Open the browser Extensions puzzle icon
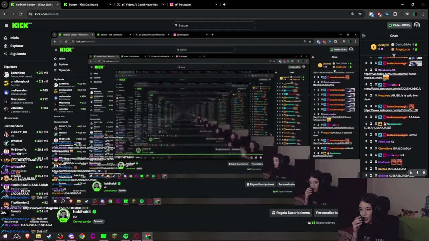The image size is (429, 241). (x=395, y=14)
